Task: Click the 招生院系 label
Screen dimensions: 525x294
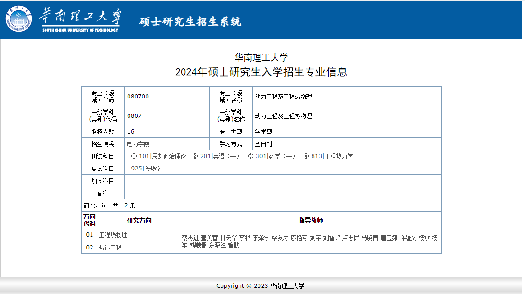Action: point(103,144)
